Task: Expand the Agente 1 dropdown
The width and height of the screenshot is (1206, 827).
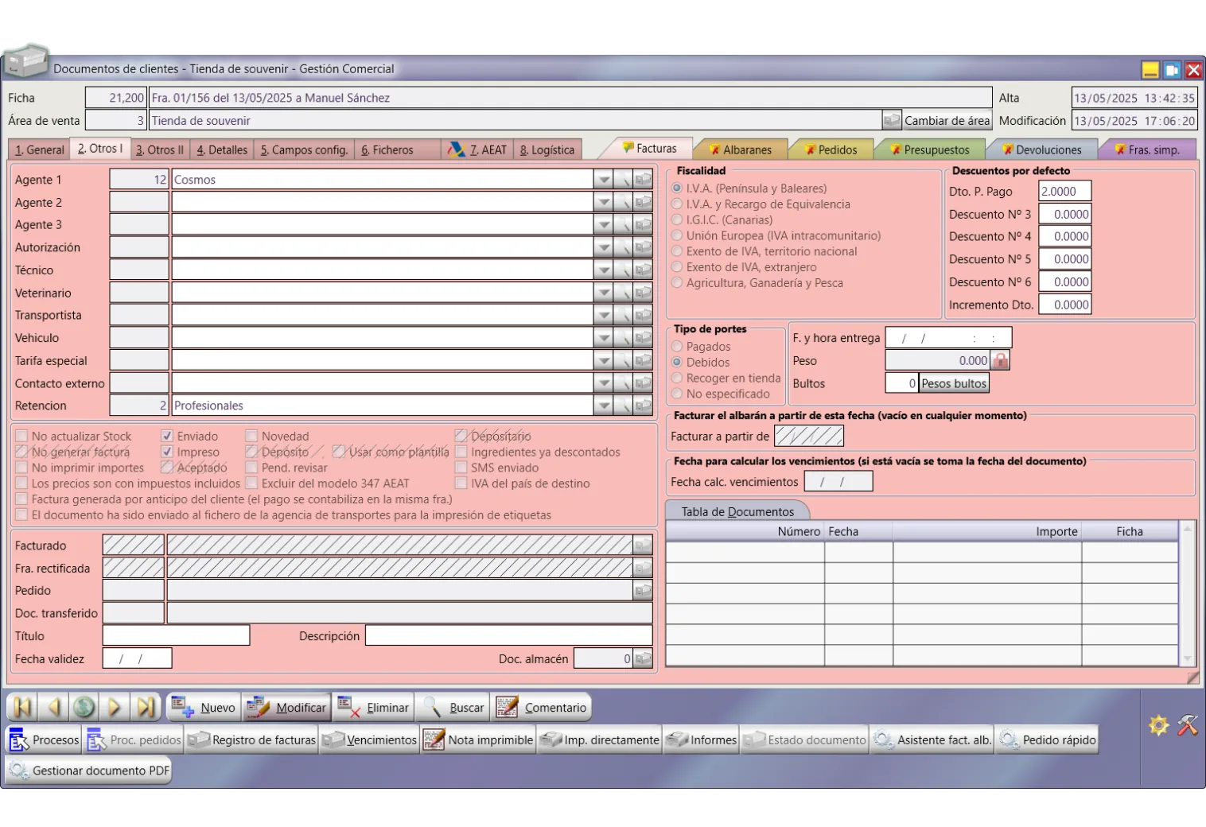Action: tap(604, 180)
